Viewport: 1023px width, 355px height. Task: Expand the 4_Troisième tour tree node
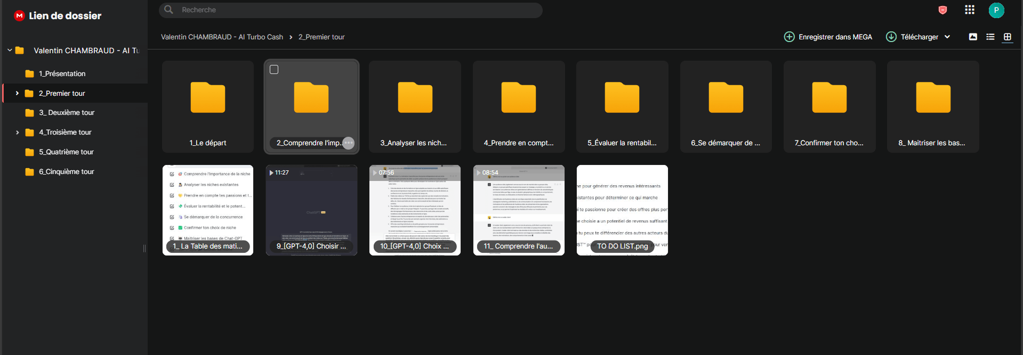(17, 133)
